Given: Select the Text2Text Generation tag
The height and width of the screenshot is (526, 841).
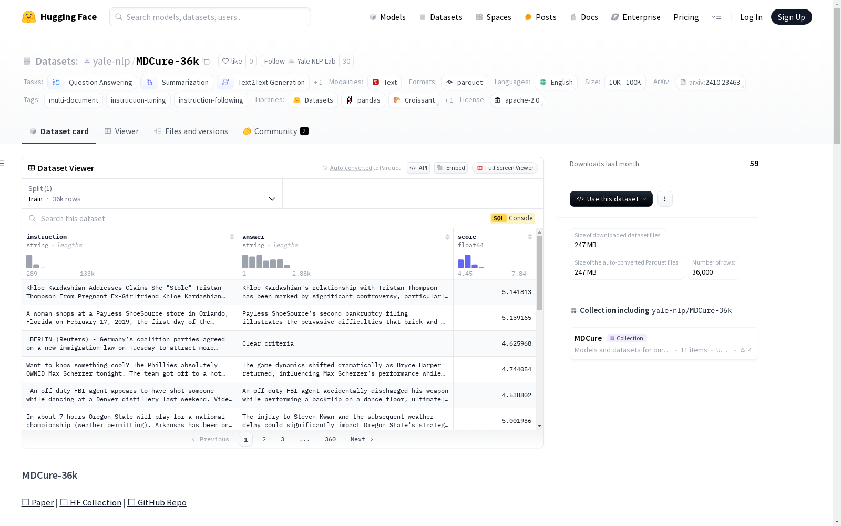Looking at the screenshot, I should pyautogui.click(x=263, y=82).
